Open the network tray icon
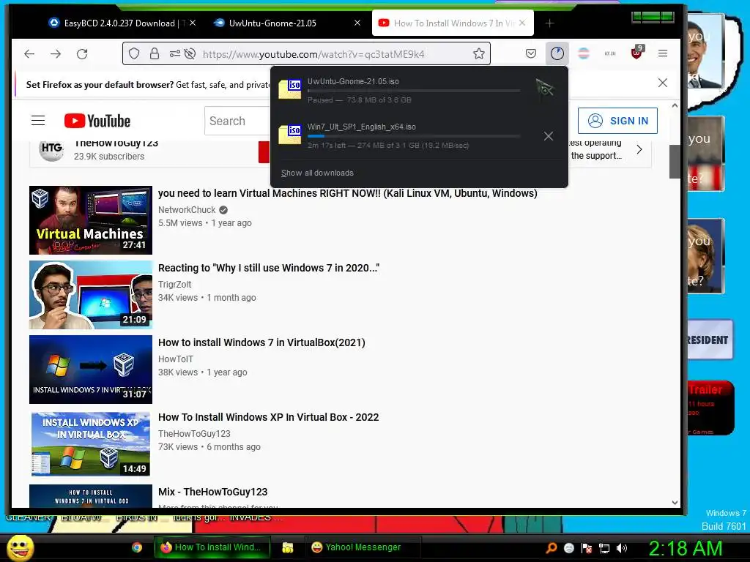Screen dimensions: 750x562 604,548
